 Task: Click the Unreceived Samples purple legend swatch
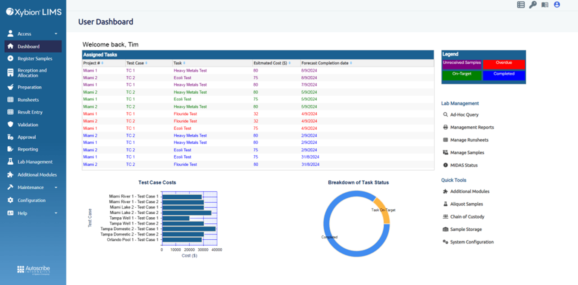[x=462, y=65]
